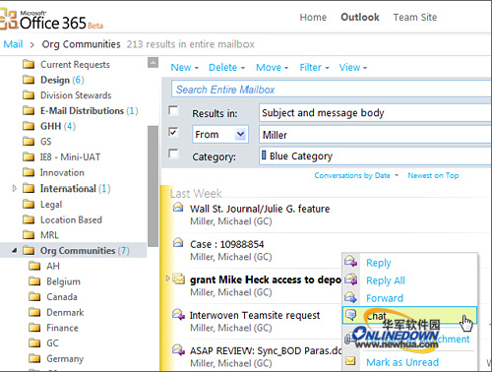Open the Denmark subfolder icon

coord(34,312)
